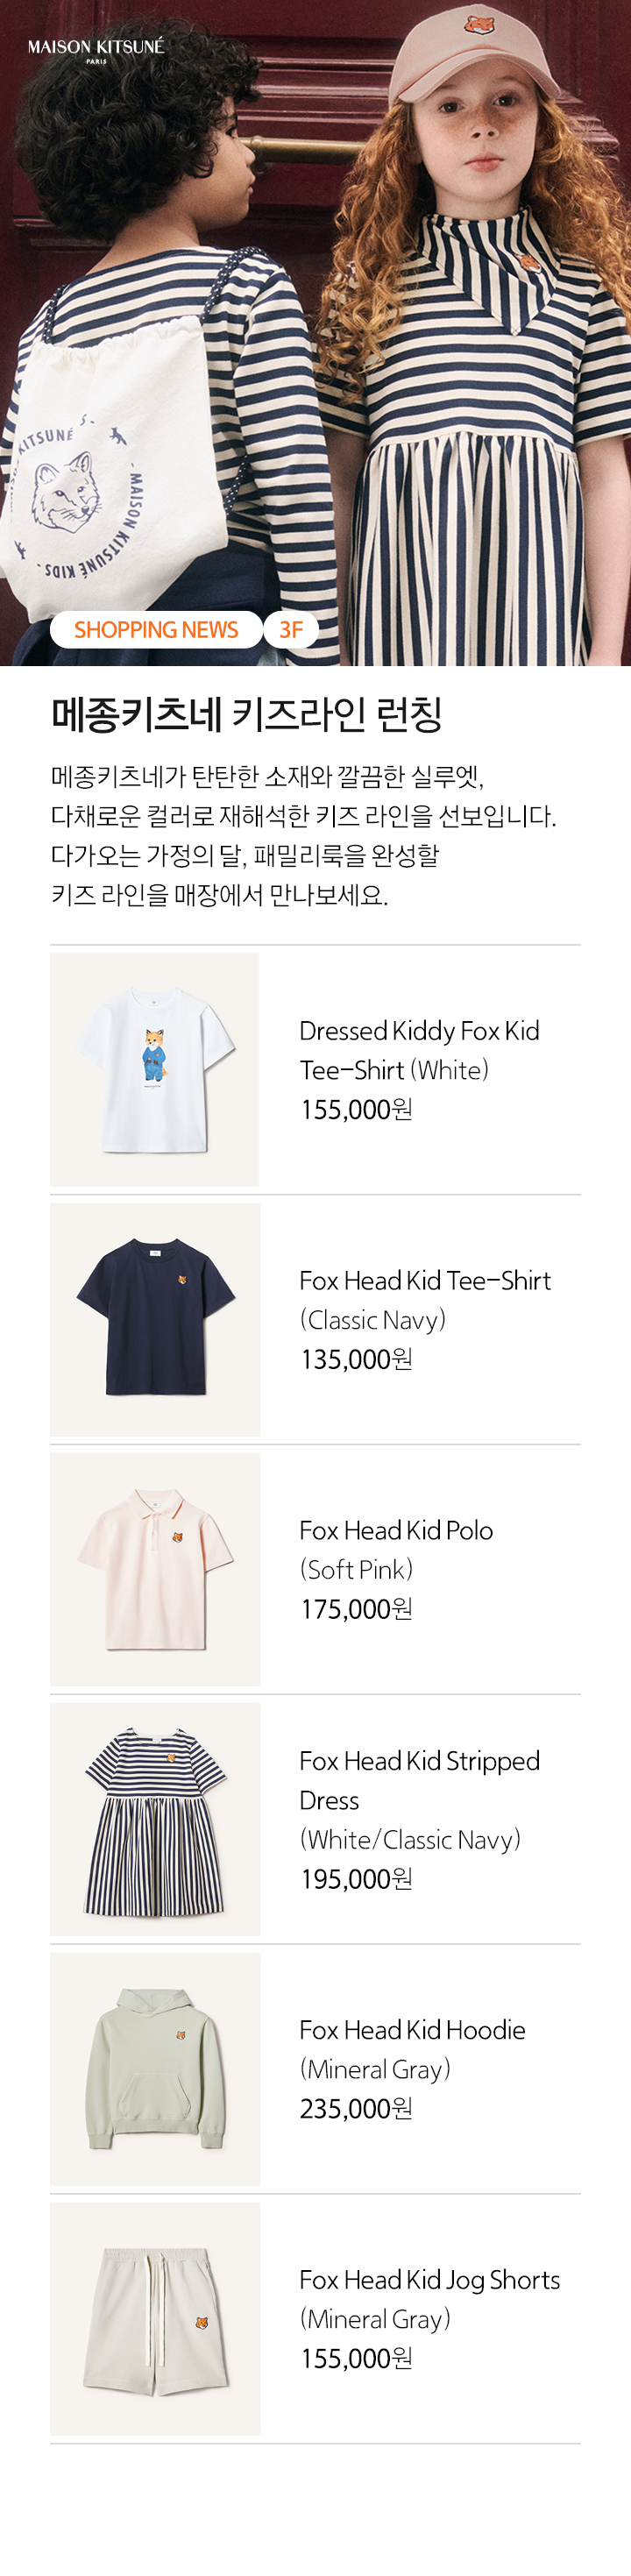Click the Dressed Kiddy Fox Kid Tee-Shirt title
Screen dimensions: 631x2576
(x=419, y=1050)
